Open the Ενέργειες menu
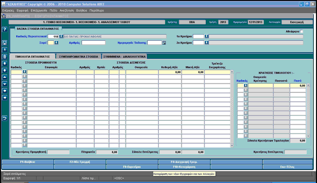This screenshot has height=183, width=317. point(8,11)
